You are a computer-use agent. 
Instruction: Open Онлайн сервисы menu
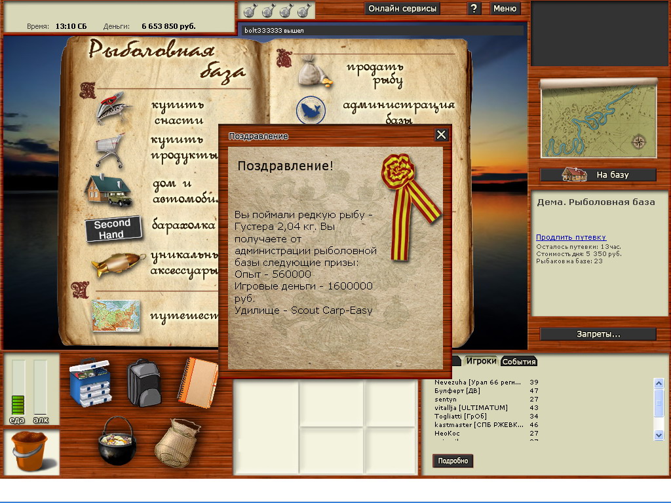(x=402, y=9)
